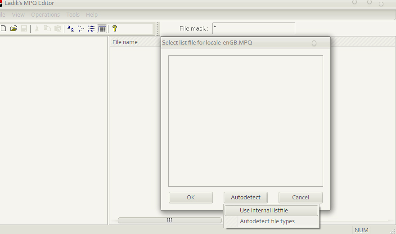Switch to list view mode
The height and width of the screenshot is (234, 396).
click(x=91, y=28)
